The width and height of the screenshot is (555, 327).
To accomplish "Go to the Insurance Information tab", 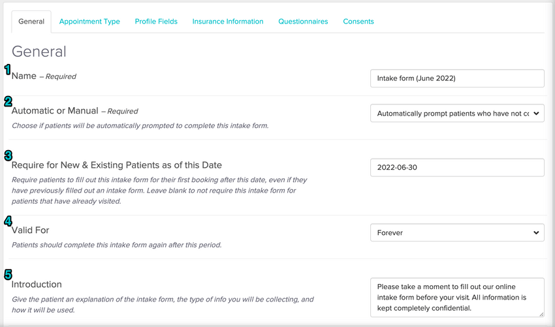I will point(228,22).
